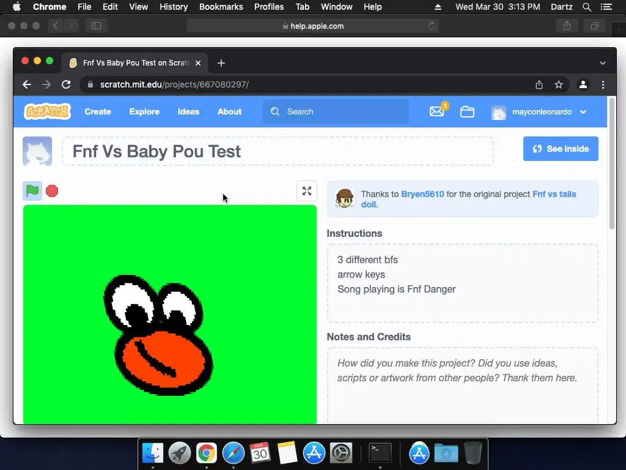The height and width of the screenshot is (470, 626).
Task: Open Bryen5610 profile link
Action: 422,194
